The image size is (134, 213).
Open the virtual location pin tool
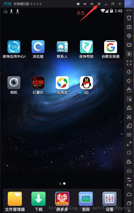point(129,36)
